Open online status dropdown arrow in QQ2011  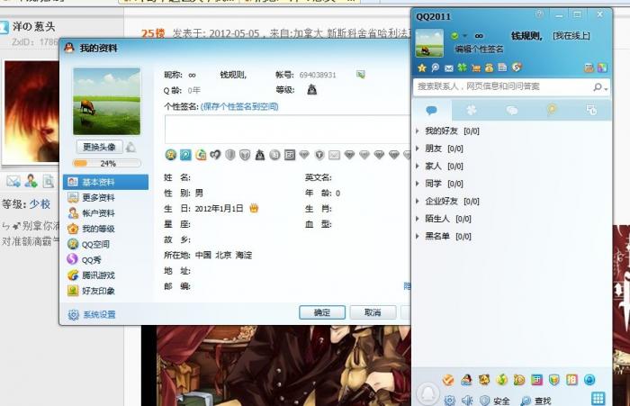(x=465, y=36)
